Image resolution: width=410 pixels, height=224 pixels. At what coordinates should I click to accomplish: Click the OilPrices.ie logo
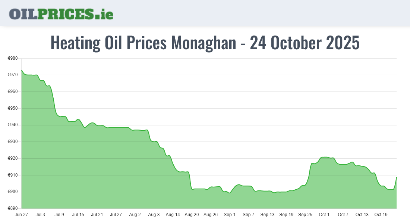pyautogui.click(x=61, y=14)
